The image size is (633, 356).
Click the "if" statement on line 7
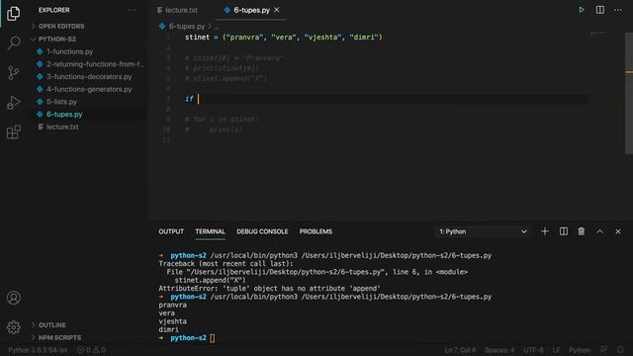[x=189, y=99]
